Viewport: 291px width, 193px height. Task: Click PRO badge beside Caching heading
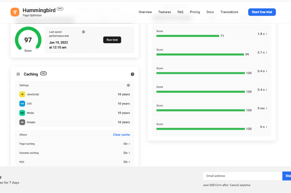(43, 74)
